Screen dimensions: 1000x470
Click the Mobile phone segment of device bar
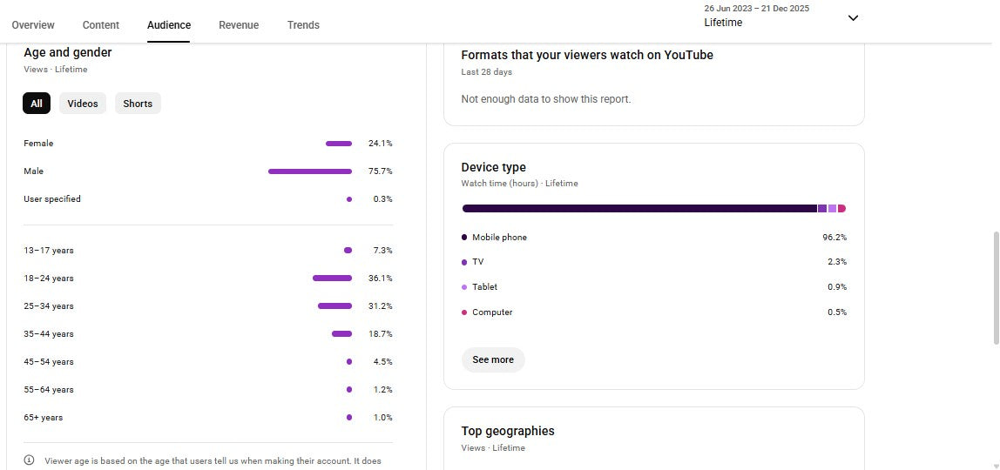click(639, 209)
